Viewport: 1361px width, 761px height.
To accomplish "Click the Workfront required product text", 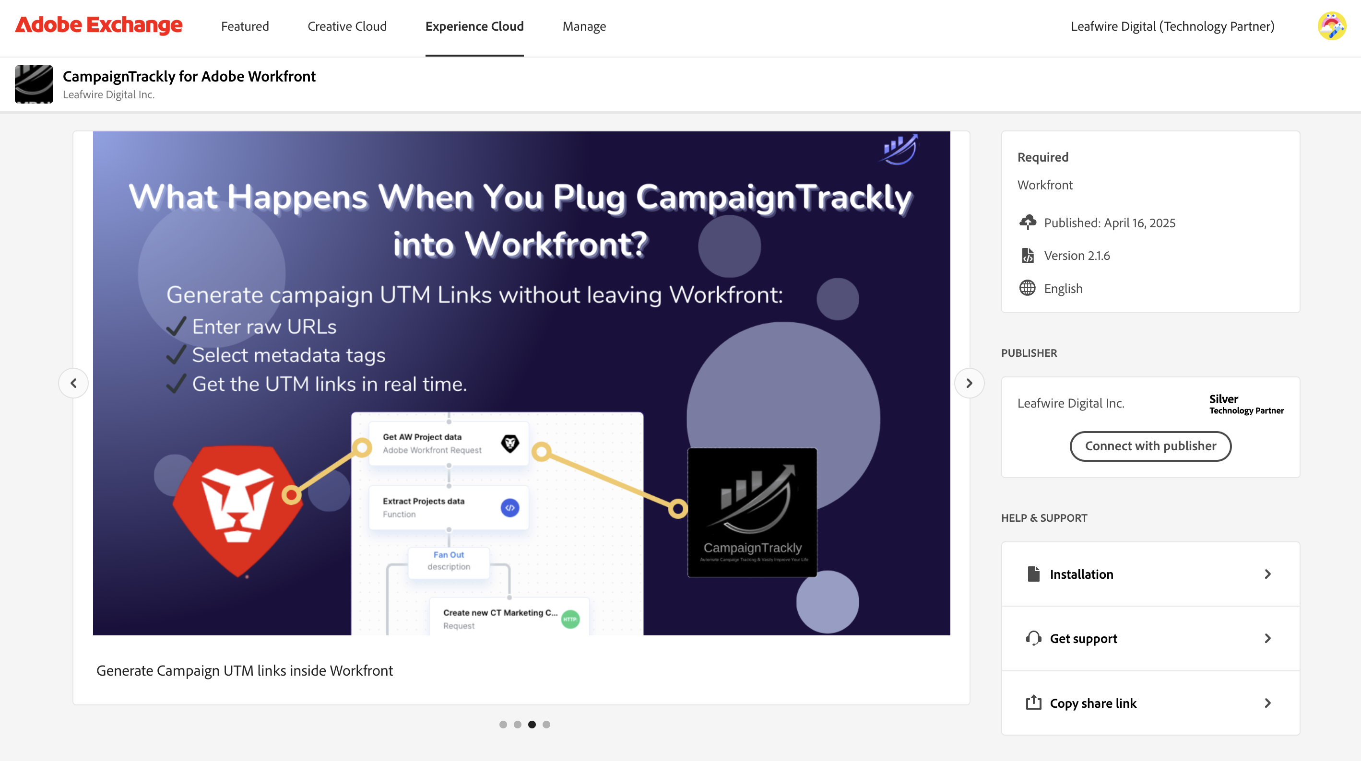I will [x=1045, y=185].
